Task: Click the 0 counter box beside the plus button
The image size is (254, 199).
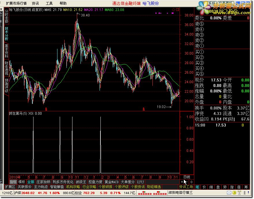Action: 191,182
